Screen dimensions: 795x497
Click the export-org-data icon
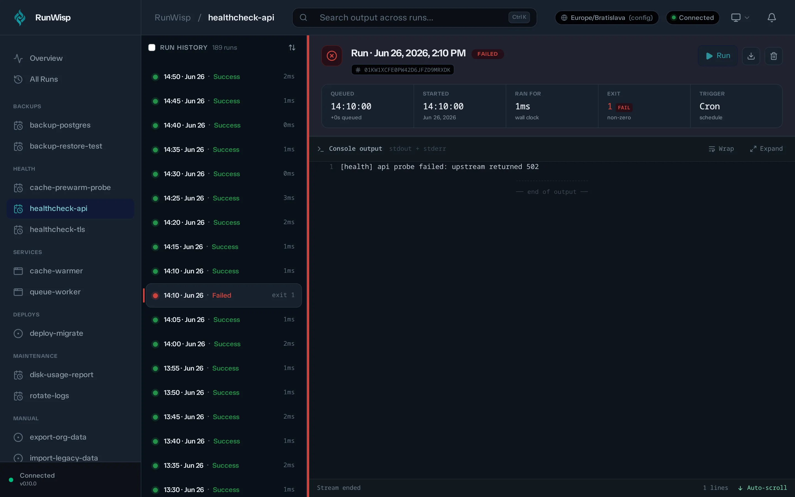tap(18, 437)
